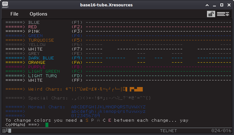
Task: Minimize the x3270 window
Action: click(215, 5)
